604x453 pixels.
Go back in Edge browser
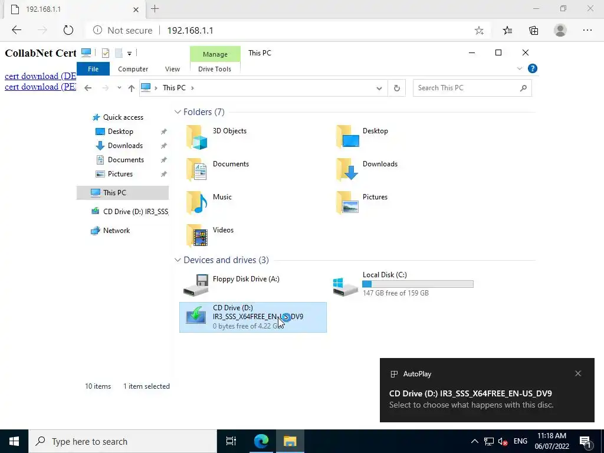[17, 30]
